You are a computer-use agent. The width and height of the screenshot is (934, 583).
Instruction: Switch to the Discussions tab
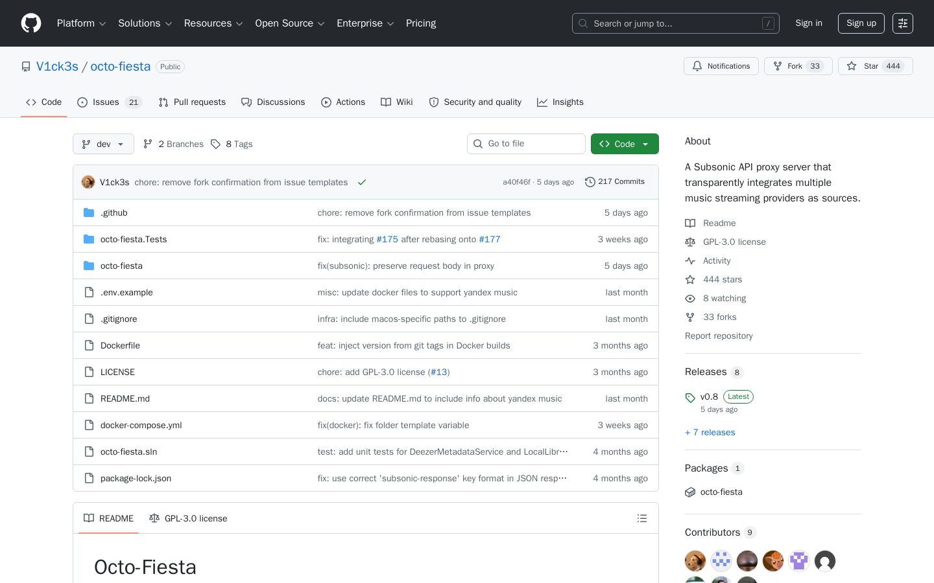point(273,102)
